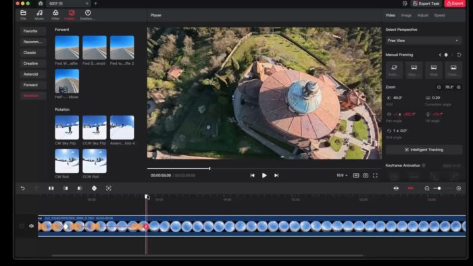Decrease zoom value next to 78.3°
This screenshot has height=266, width=473.
click(x=439, y=87)
